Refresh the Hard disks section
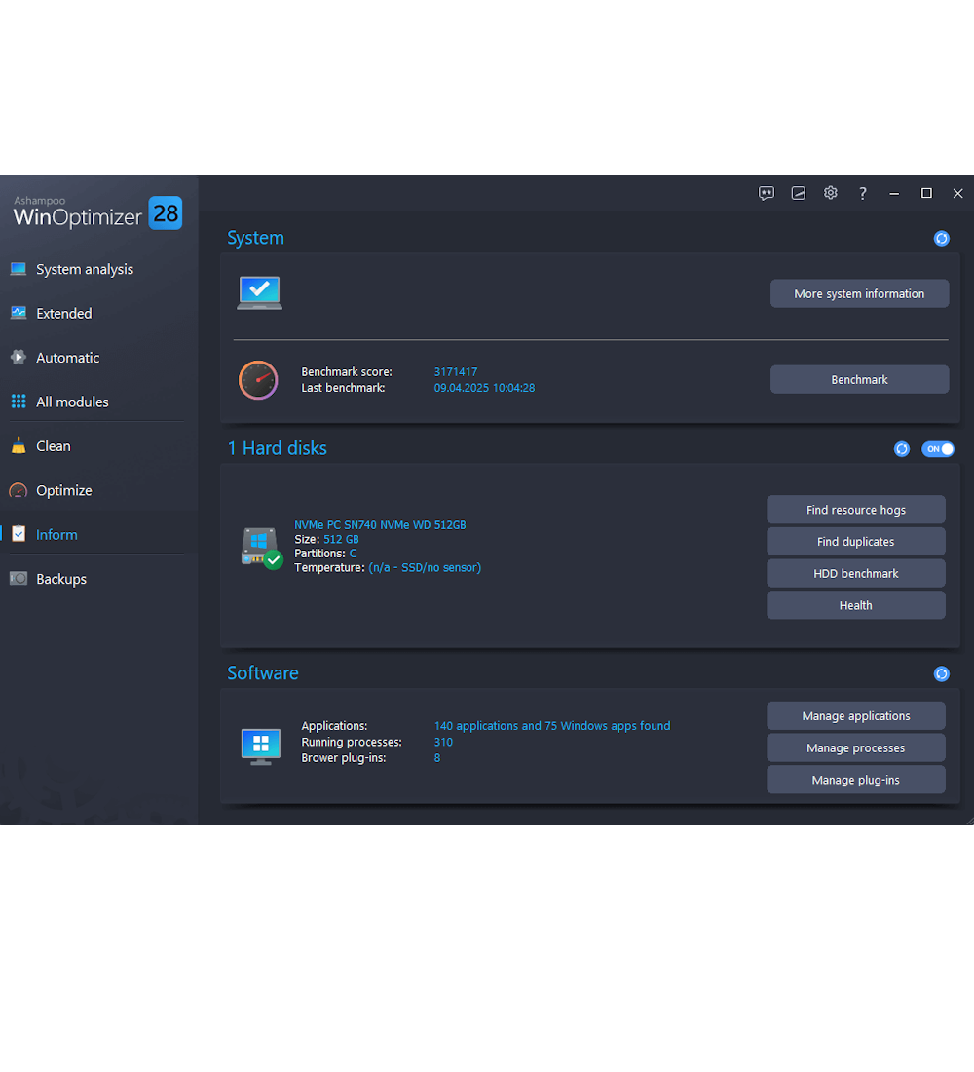974x1072 pixels. coord(902,449)
